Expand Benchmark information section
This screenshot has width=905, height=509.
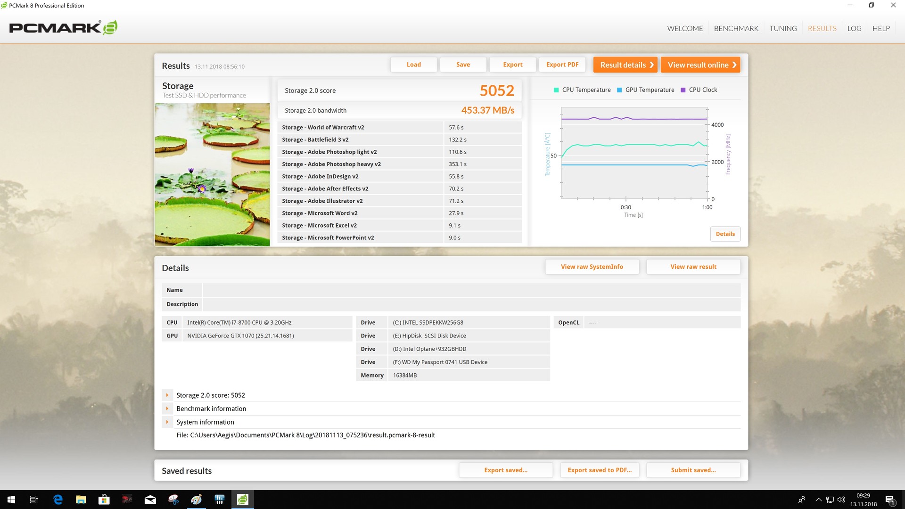click(167, 409)
